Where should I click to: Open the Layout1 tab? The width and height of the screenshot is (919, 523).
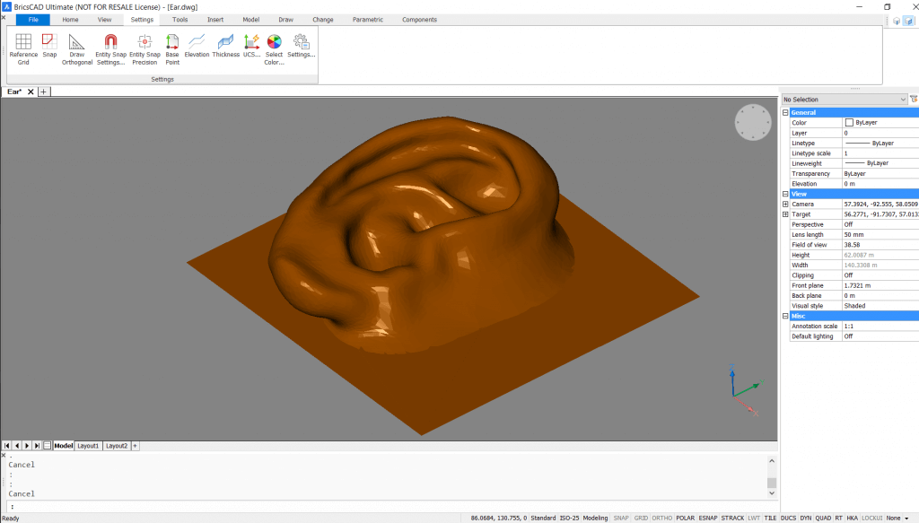pos(88,445)
